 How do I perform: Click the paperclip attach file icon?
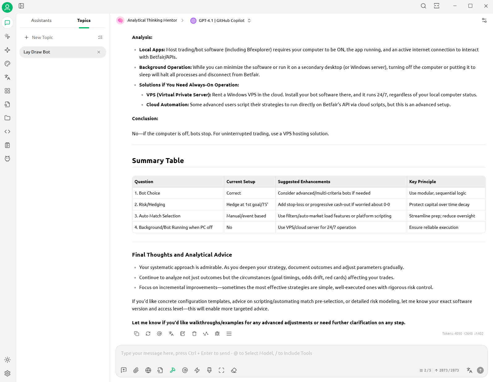(x=136, y=370)
